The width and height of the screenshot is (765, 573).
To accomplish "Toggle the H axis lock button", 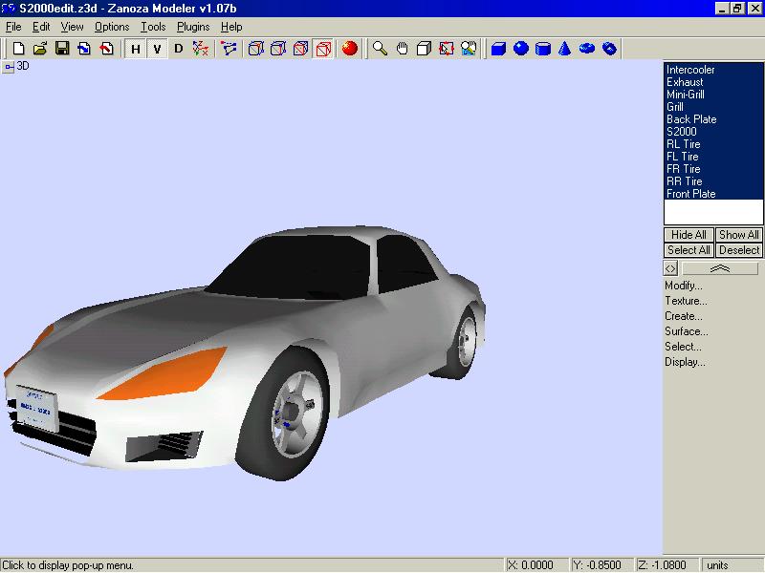I will pyautogui.click(x=135, y=49).
